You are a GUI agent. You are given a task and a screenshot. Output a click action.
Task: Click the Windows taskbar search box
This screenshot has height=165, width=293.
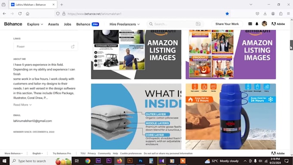pos(41,161)
